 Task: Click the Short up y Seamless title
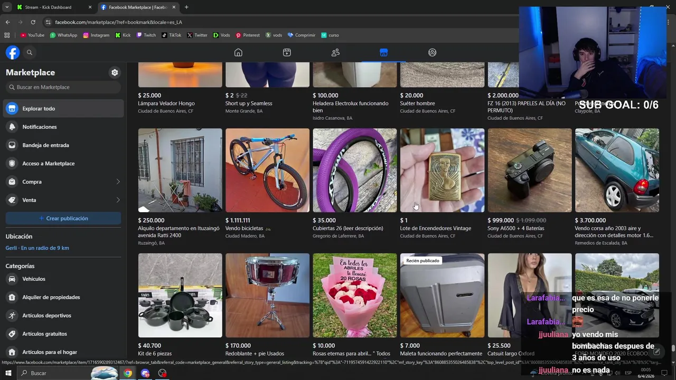click(x=249, y=103)
